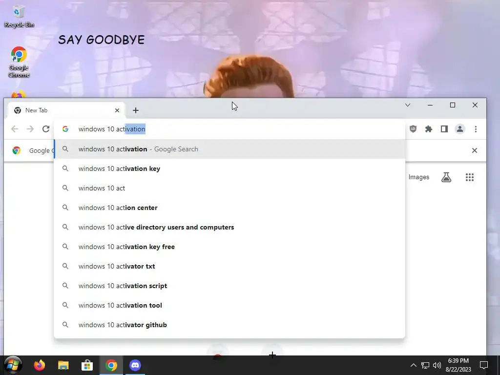Minimize the Chrome window
The width and height of the screenshot is (500, 375).
click(x=430, y=105)
